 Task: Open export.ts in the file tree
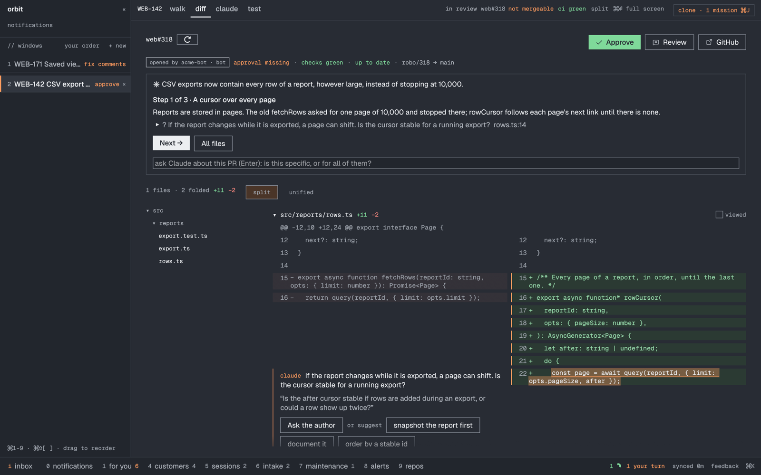(x=174, y=249)
